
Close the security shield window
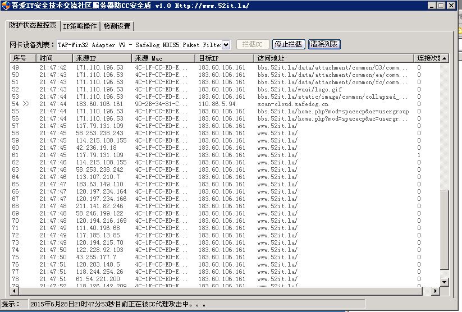pyautogui.click(x=451, y=5)
